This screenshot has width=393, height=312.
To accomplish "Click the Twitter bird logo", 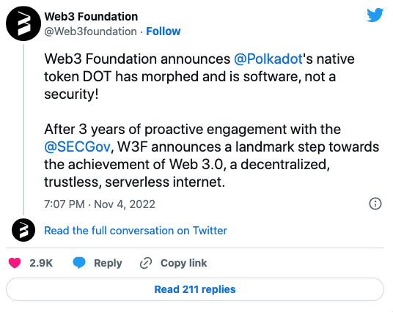I will (375, 15).
